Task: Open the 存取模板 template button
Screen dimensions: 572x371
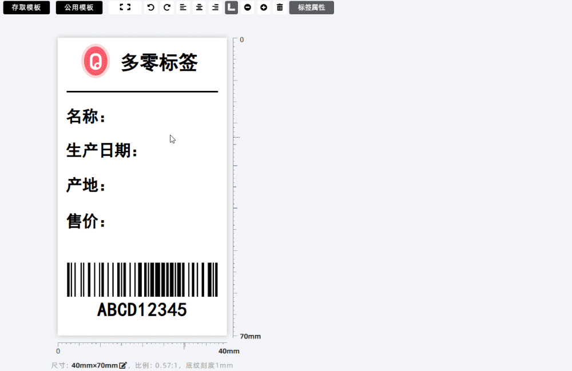Action: tap(26, 7)
